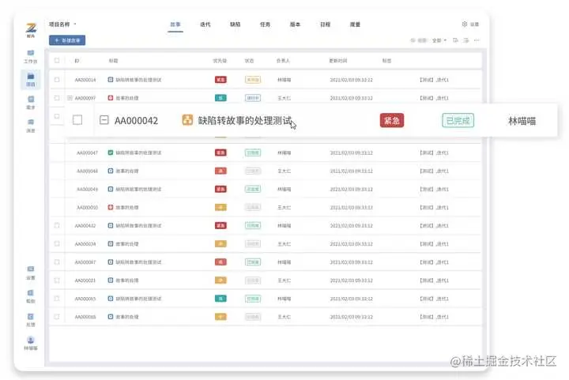Click the priority tag of row AA000014

pyautogui.click(x=220, y=80)
